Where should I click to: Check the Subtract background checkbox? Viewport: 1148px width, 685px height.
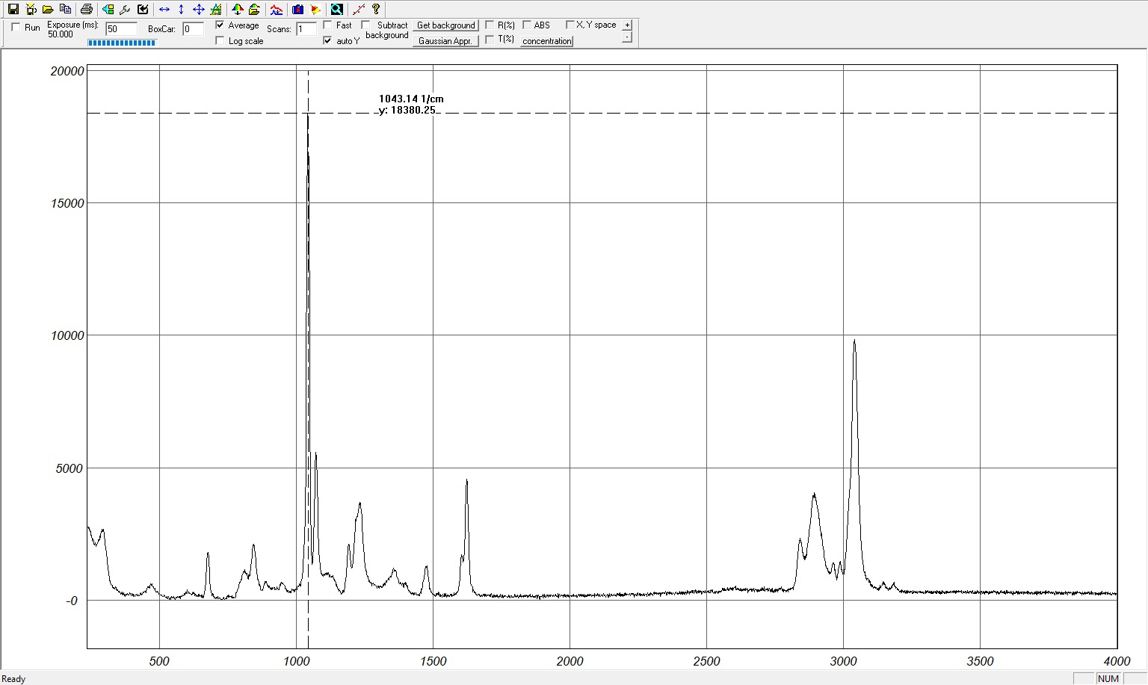[365, 25]
